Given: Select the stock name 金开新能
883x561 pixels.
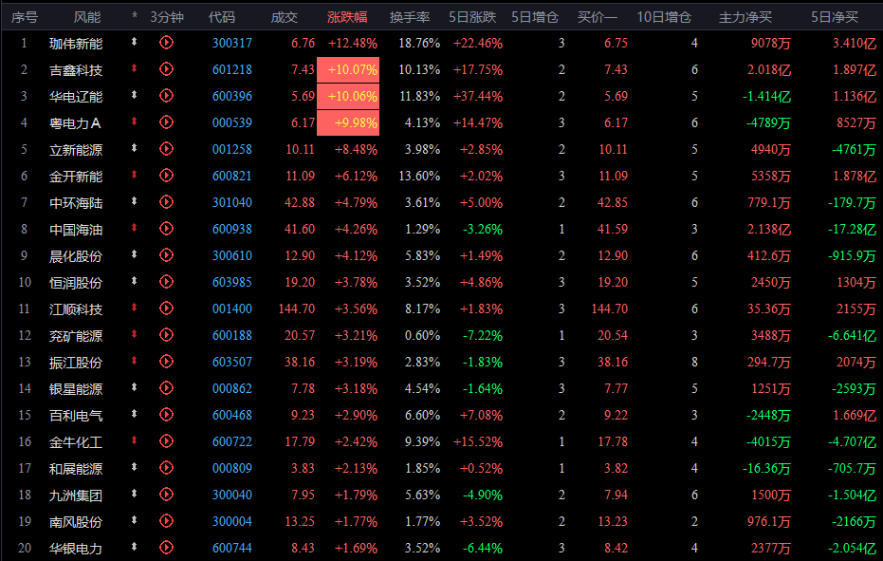Looking at the screenshot, I should (76, 176).
